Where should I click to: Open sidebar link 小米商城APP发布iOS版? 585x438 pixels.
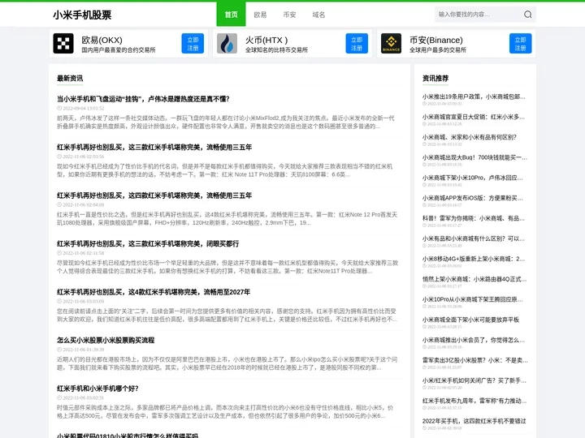tap(473, 198)
